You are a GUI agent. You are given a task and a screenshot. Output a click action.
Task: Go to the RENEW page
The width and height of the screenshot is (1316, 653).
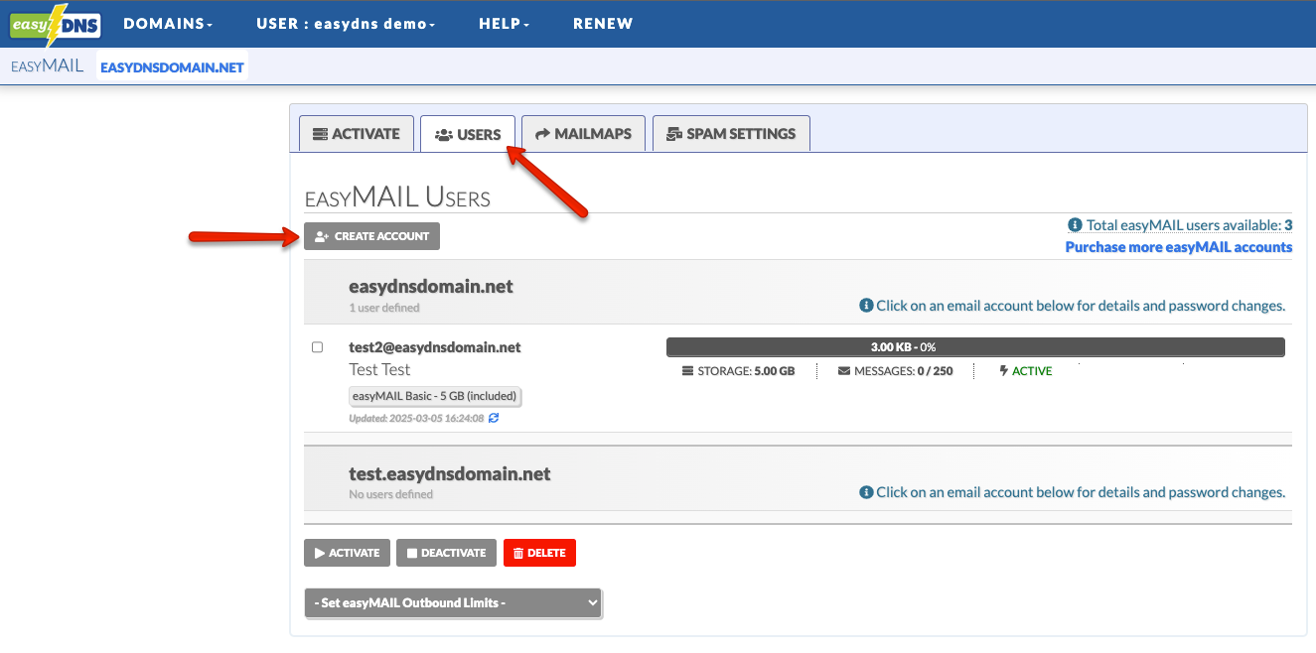[x=603, y=24]
